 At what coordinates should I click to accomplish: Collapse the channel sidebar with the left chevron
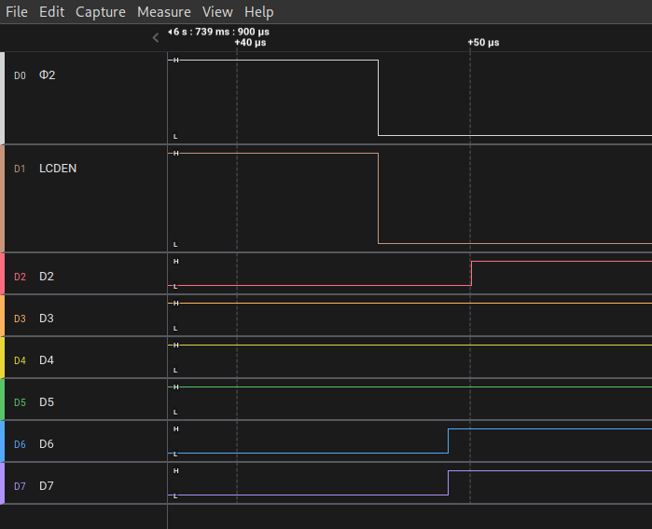[x=156, y=37]
